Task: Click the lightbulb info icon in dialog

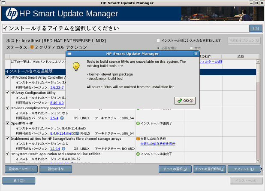Action: (x=76, y=66)
